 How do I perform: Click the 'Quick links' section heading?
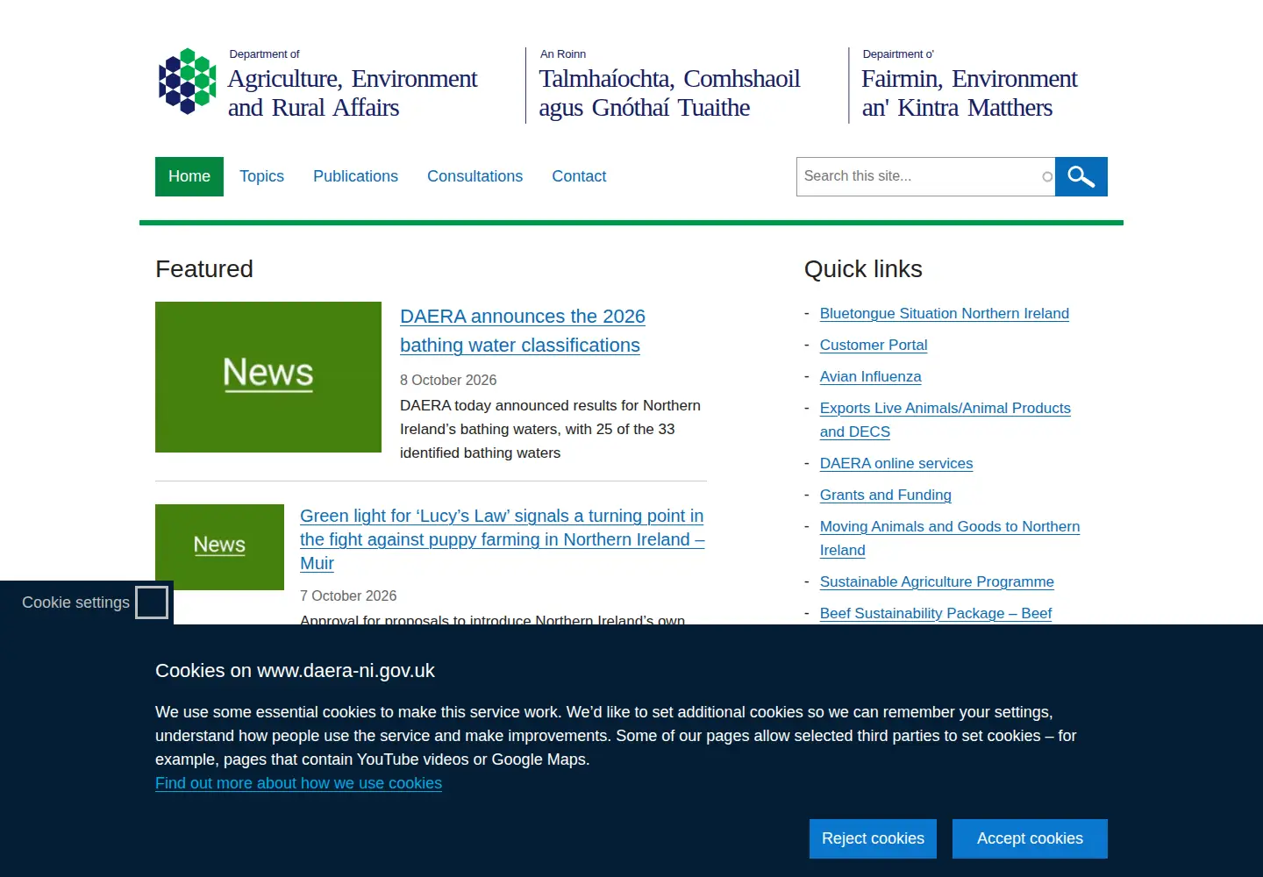tap(863, 269)
